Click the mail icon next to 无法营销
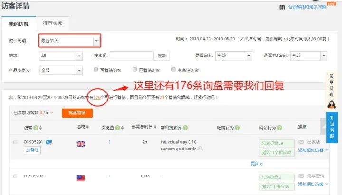 coord(301,176)
